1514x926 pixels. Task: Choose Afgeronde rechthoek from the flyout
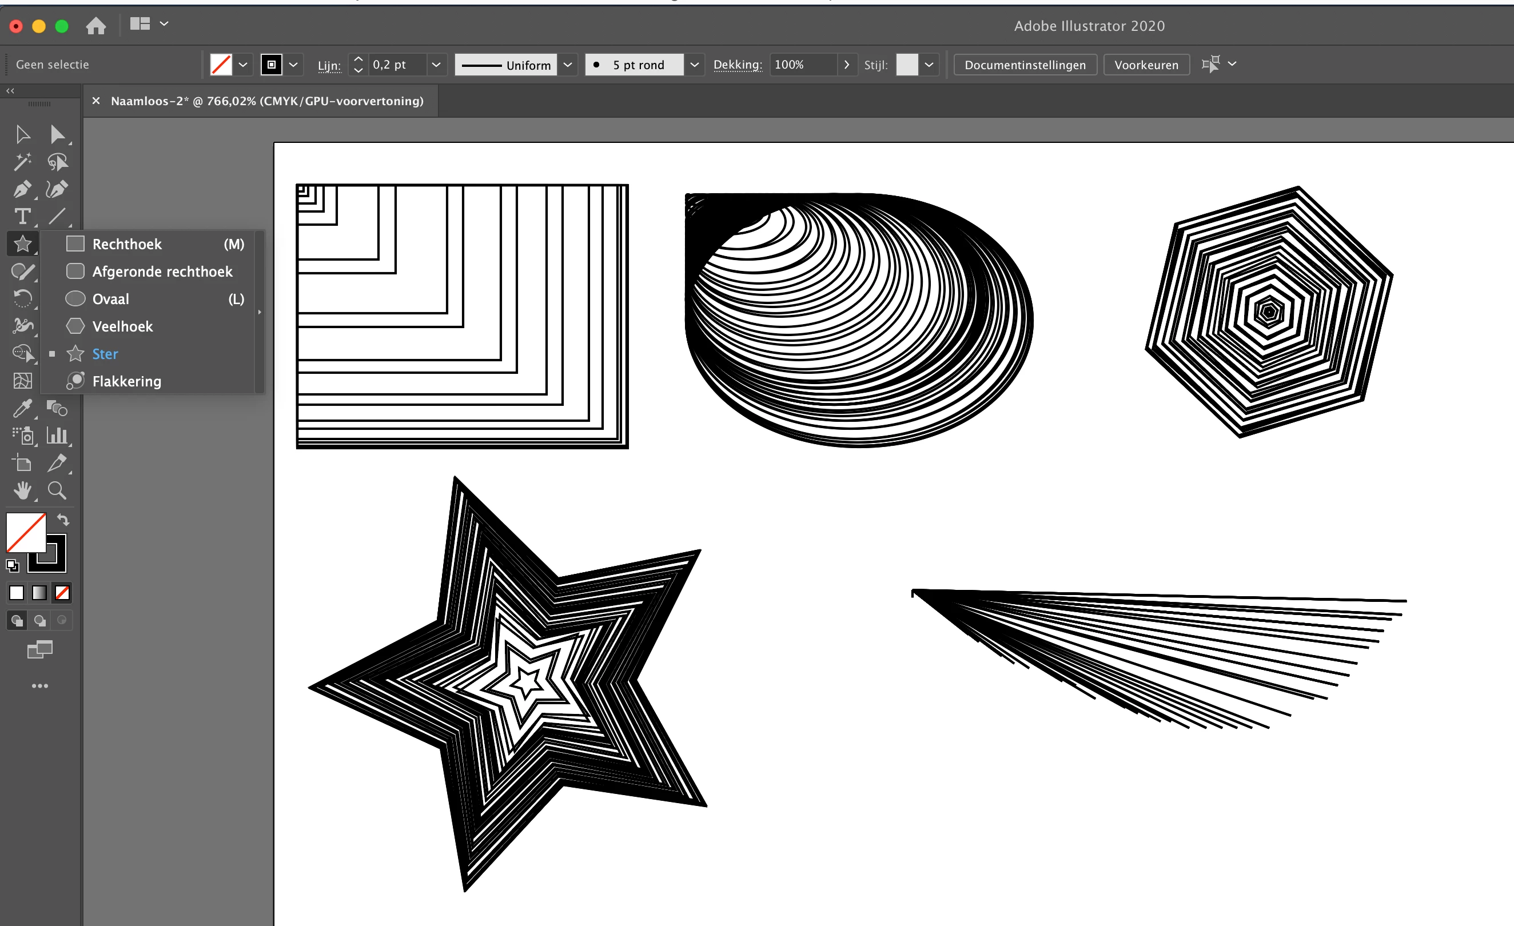[x=162, y=272]
